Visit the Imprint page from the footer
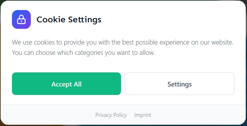 [x=143, y=115]
